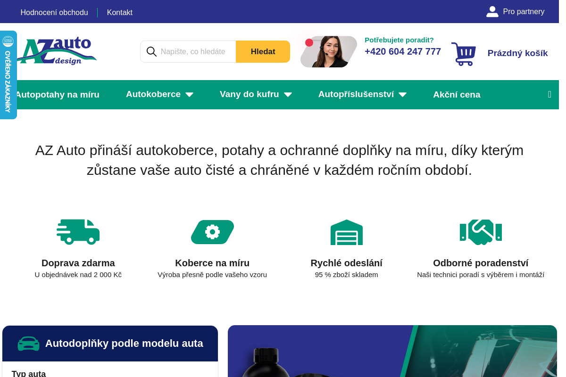The image size is (566, 377).
Task: Click 'Autodoplňky podle modelu auta' heading
Action: tap(124, 344)
